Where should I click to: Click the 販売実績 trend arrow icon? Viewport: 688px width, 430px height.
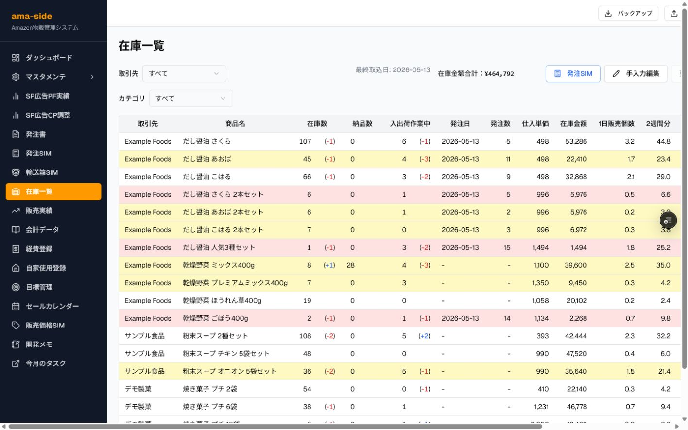tap(16, 211)
